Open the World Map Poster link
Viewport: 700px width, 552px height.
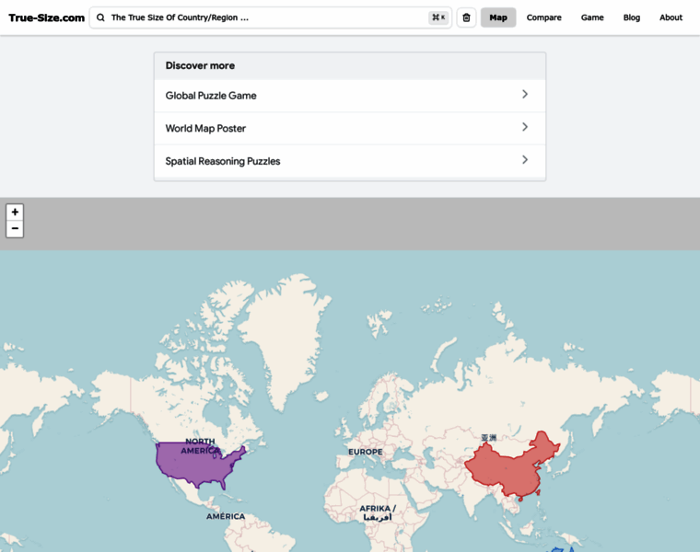tap(205, 128)
